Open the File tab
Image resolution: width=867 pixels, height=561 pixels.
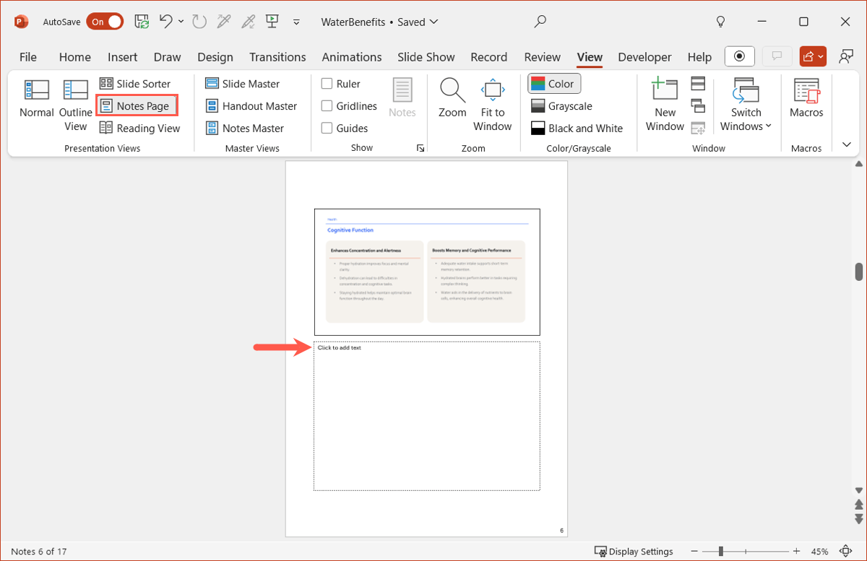(28, 57)
